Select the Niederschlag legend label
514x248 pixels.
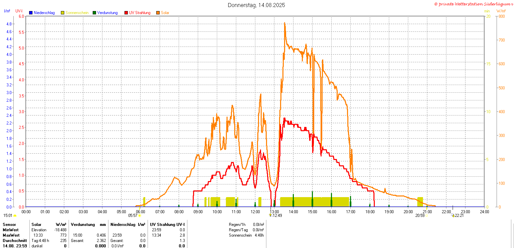pyautogui.click(x=44, y=13)
